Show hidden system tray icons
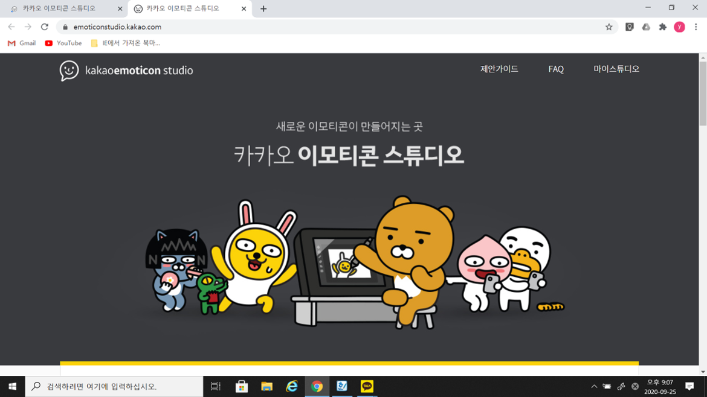 pyautogui.click(x=594, y=386)
